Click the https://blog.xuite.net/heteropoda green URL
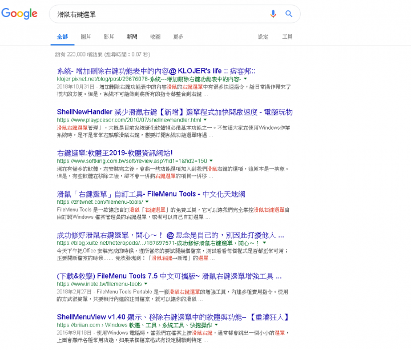This screenshot has height=350, width=411. pyautogui.click(x=159, y=243)
